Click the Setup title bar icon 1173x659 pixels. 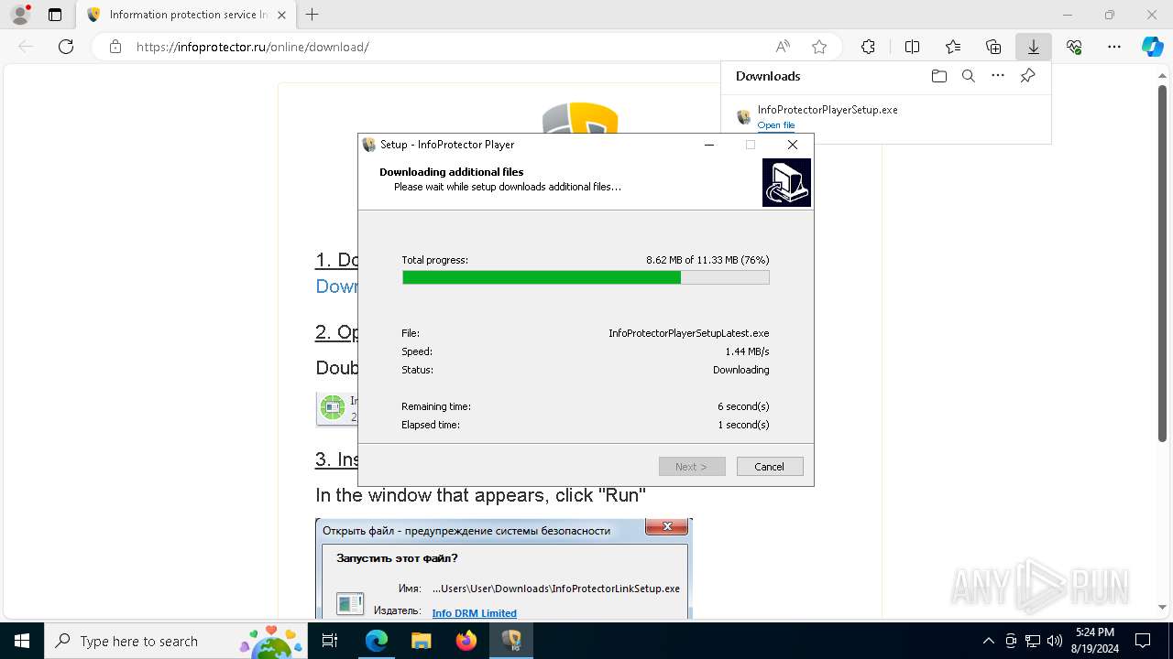369,145
